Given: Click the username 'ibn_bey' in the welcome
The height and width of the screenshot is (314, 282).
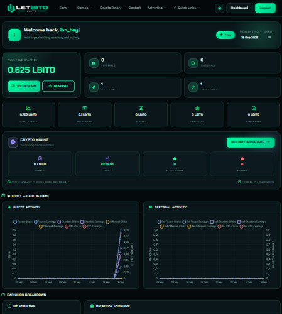Looking at the screenshot, I should [x=69, y=30].
